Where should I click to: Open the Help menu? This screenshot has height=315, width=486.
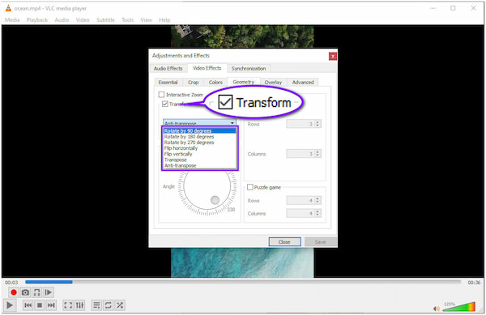[164, 19]
